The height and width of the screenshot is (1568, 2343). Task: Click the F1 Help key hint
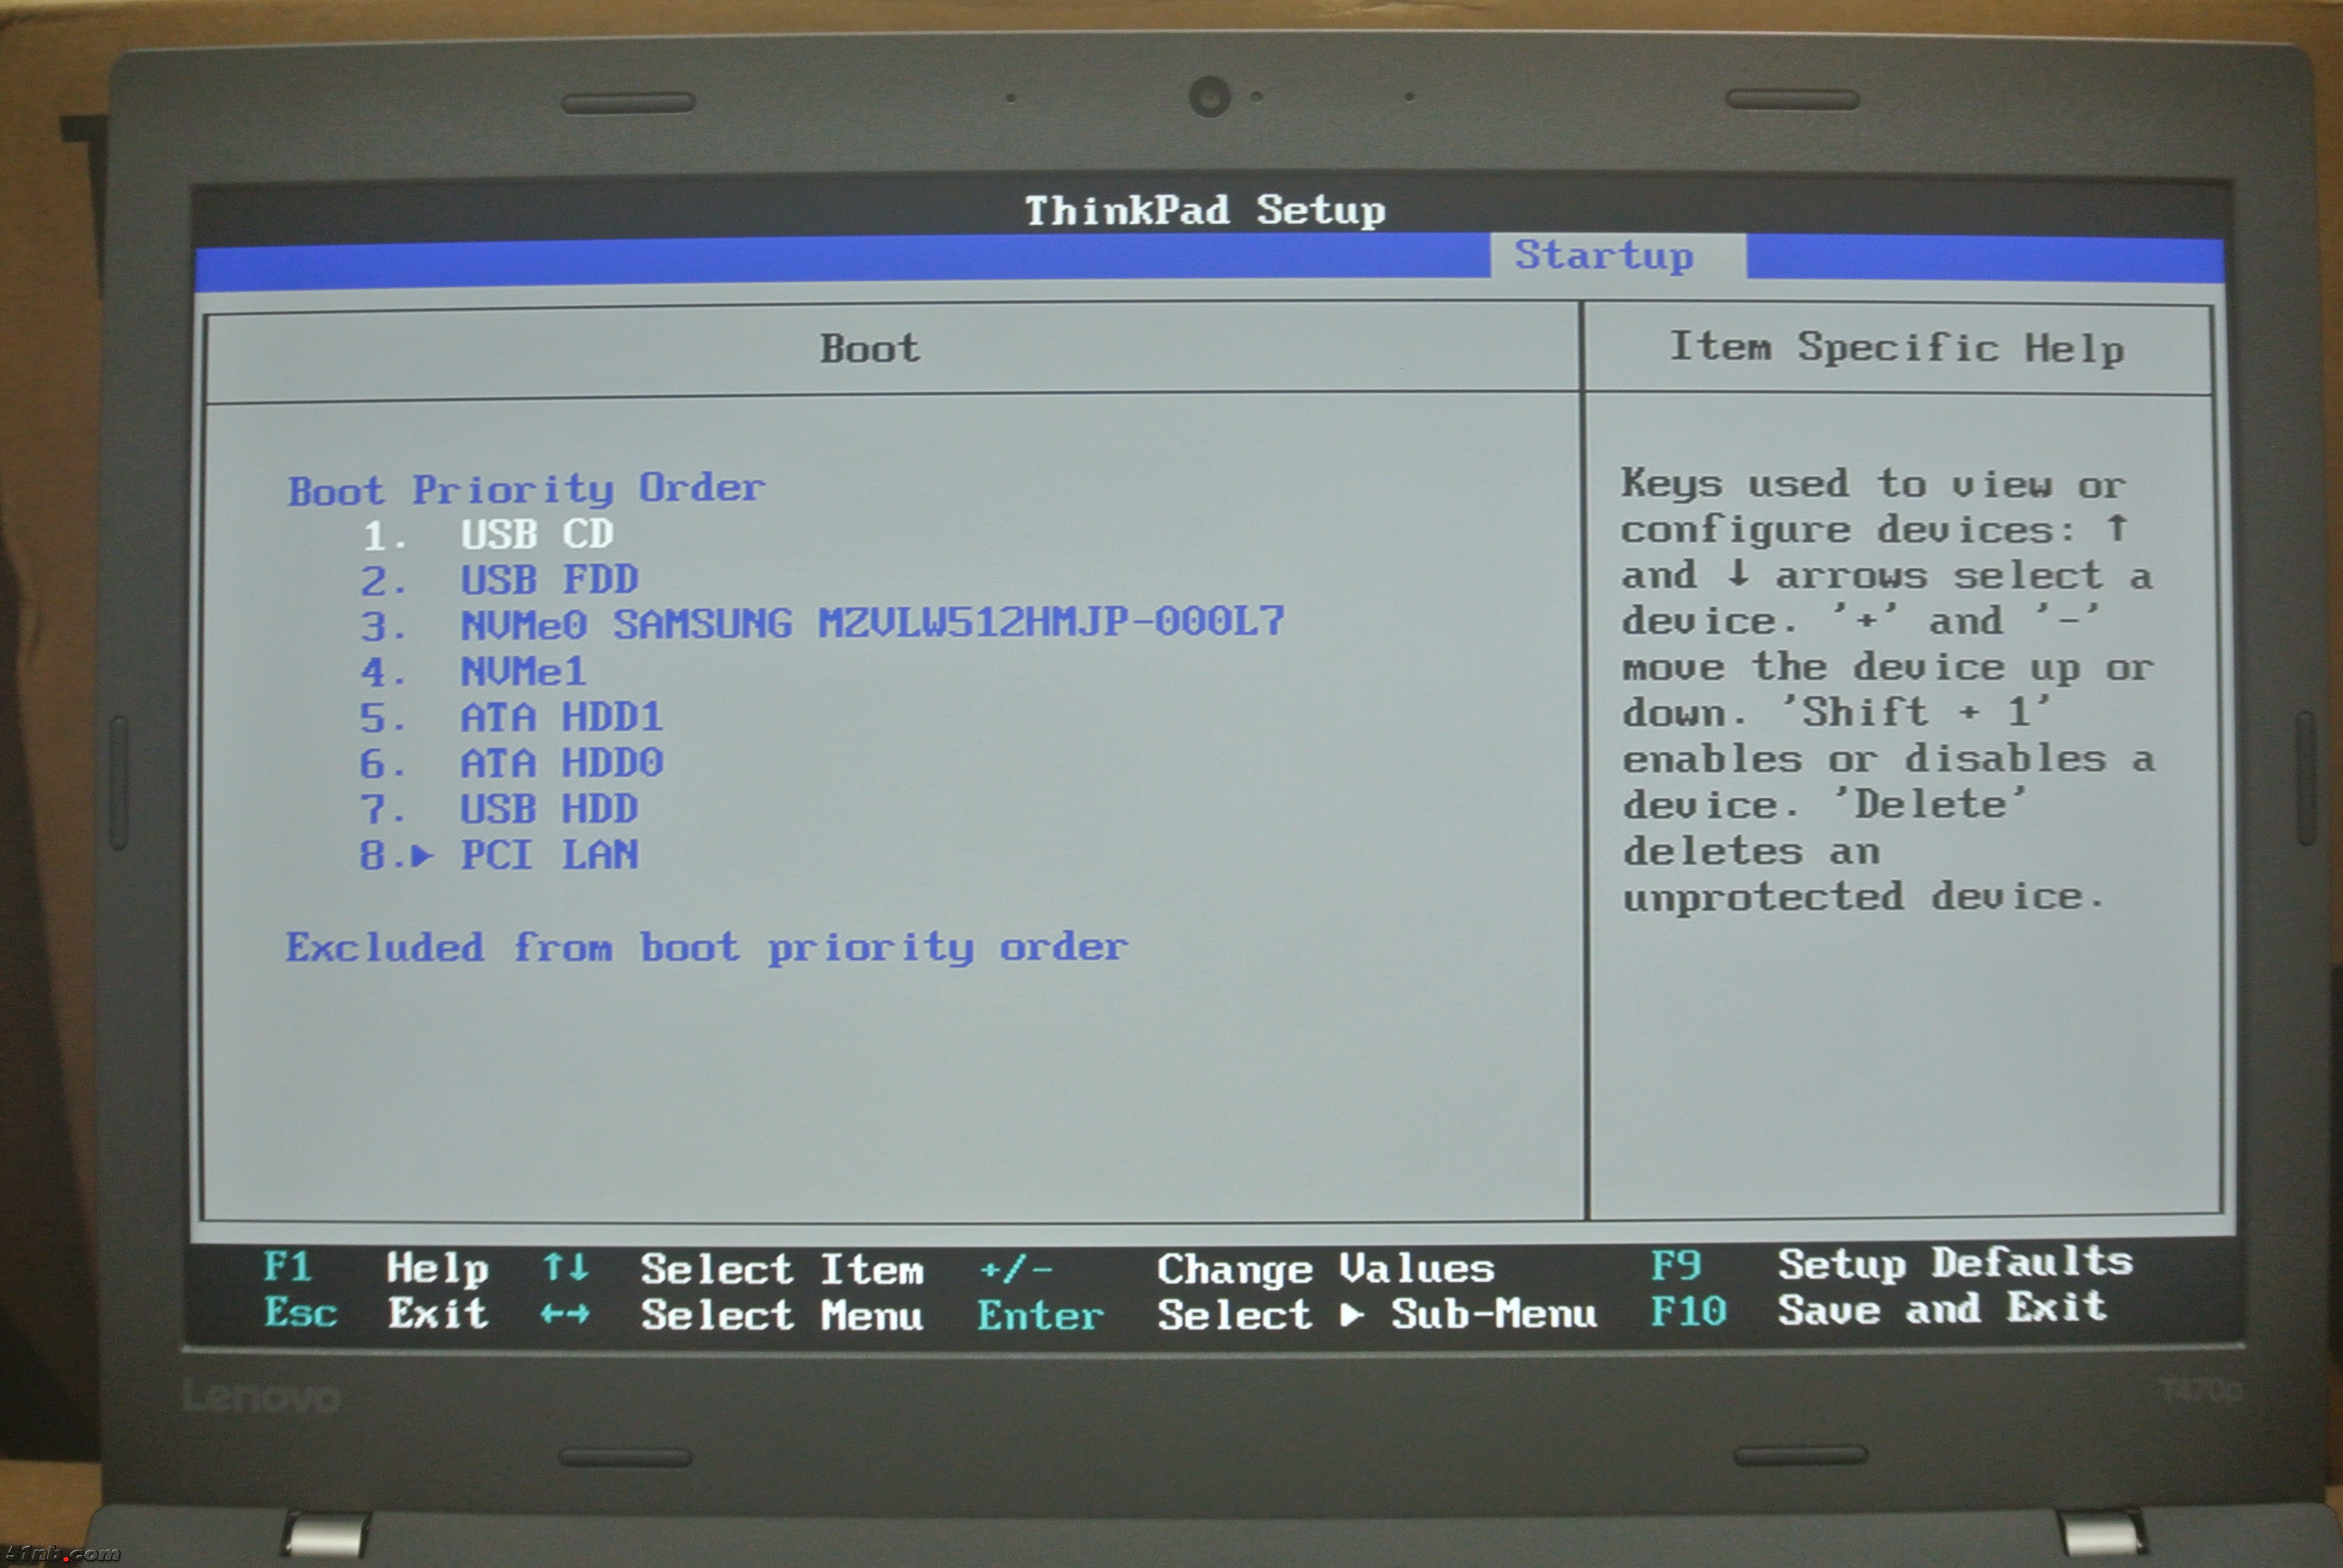[376, 1268]
